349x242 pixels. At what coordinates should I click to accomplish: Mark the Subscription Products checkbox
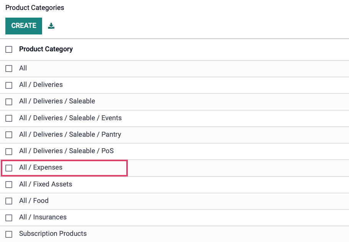pyautogui.click(x=9, y=234)
